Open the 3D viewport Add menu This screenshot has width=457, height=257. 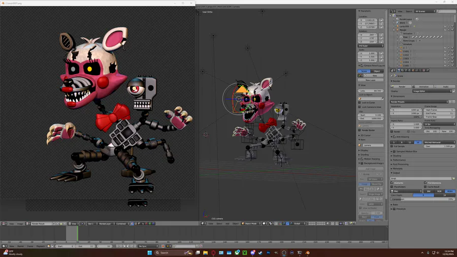pyautogui.click(x=227, y=223)
